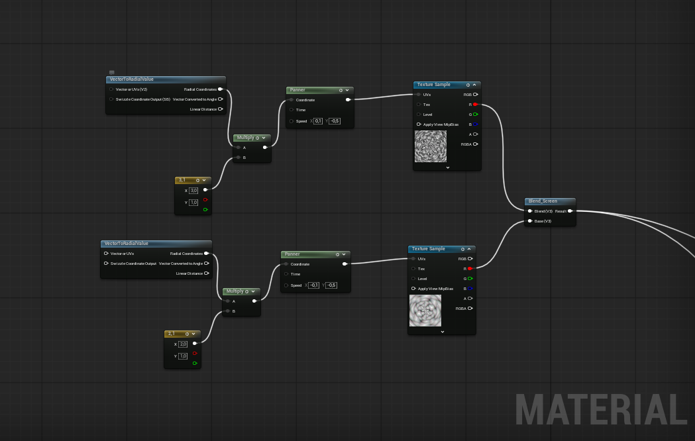
Task: Click the Blend (V3) input pin on Blend_Screen
Action: 530,211
